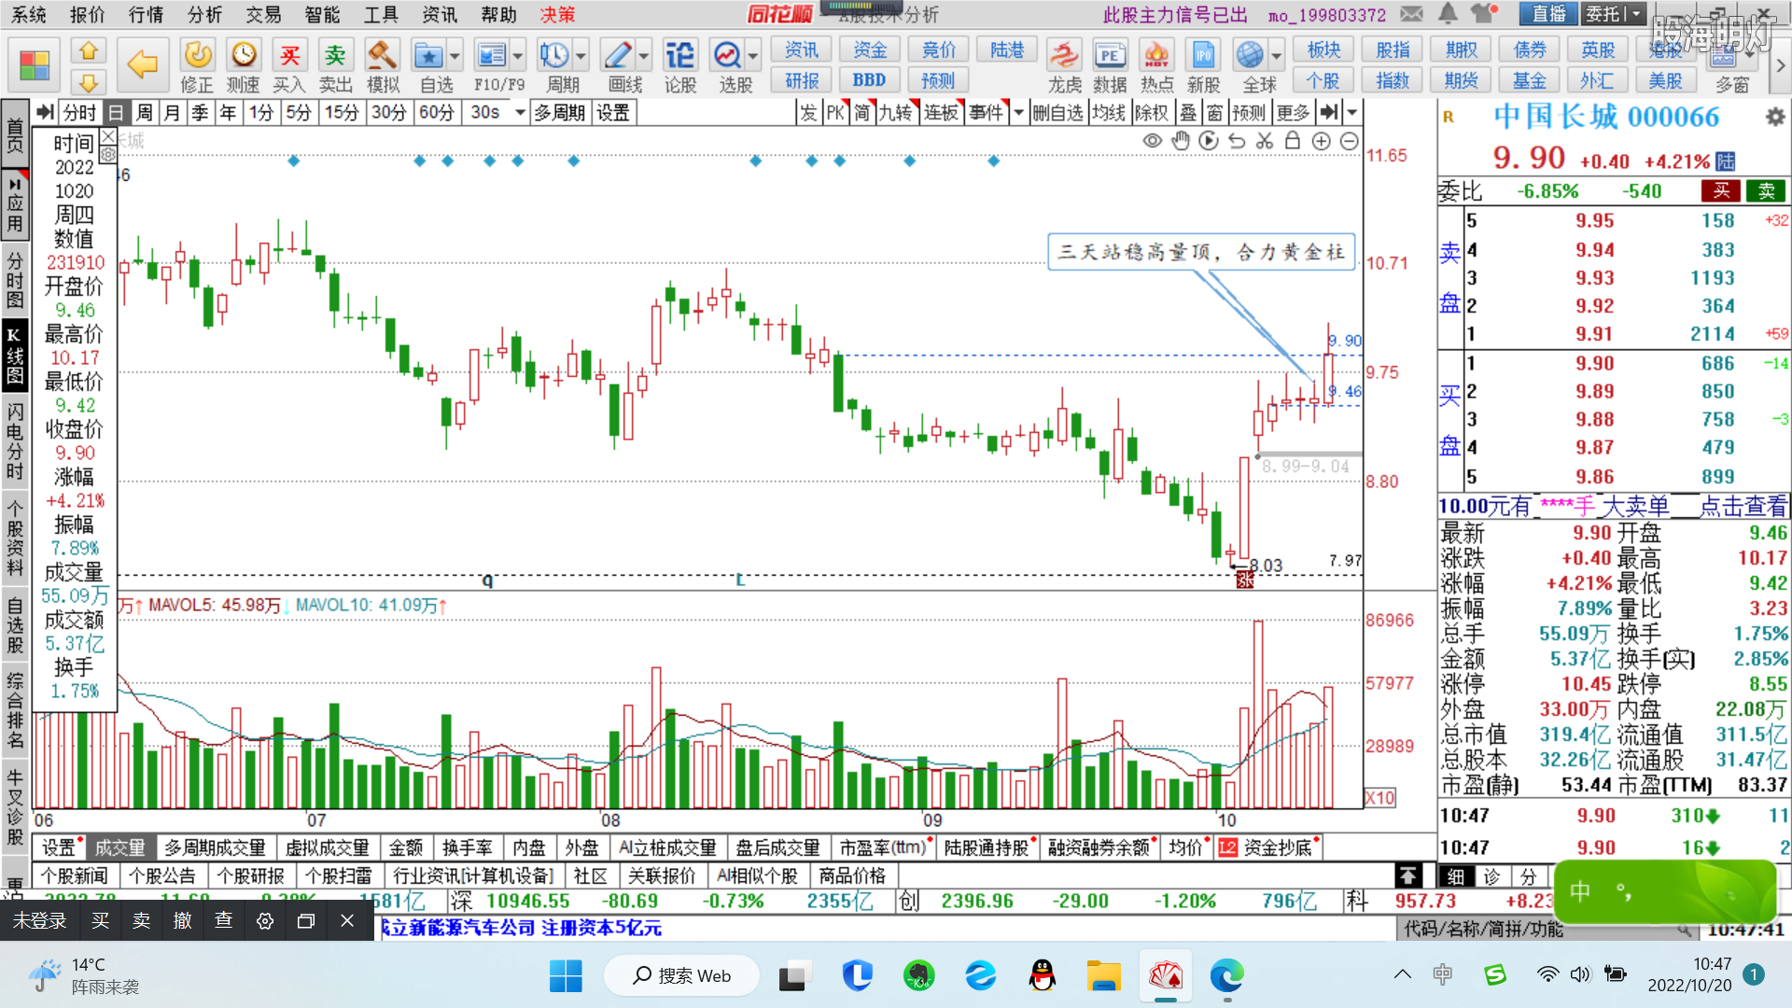The width and height of the screenshot is (1792, 1008).
Task: Open quote panel gear settings icon
Action: tap(1774, 117)
